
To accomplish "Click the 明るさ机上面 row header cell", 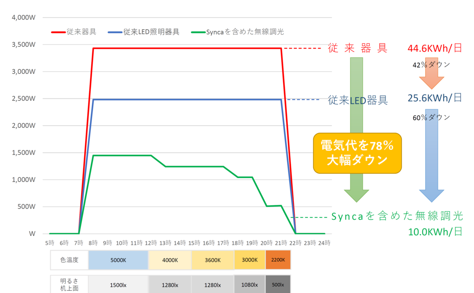I will click(x=69, y=285).
